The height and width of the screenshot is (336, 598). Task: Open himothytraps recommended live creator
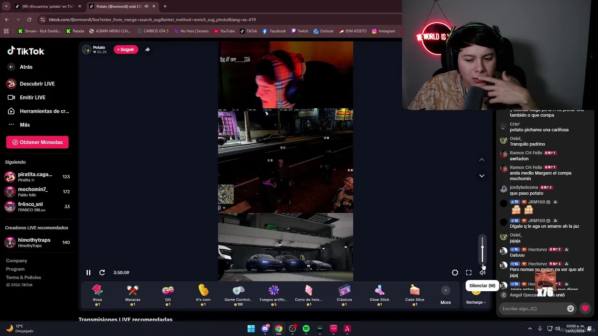pos(37,242)
